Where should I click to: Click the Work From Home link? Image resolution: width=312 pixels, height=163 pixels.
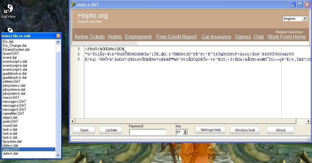point(286,37)
